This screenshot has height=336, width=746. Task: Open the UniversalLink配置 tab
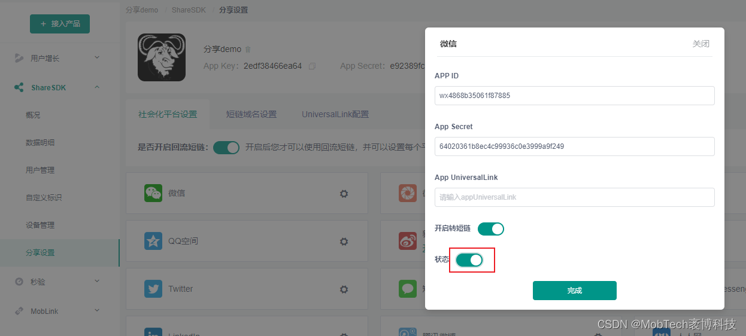(335, 114)
